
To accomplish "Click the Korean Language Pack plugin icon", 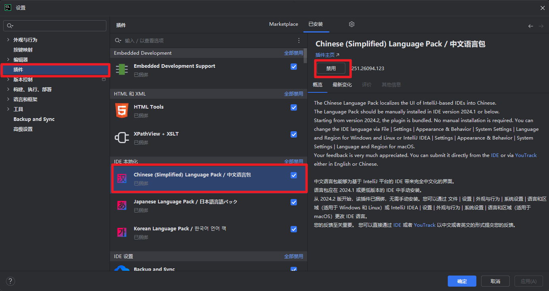I will (122, 232).
